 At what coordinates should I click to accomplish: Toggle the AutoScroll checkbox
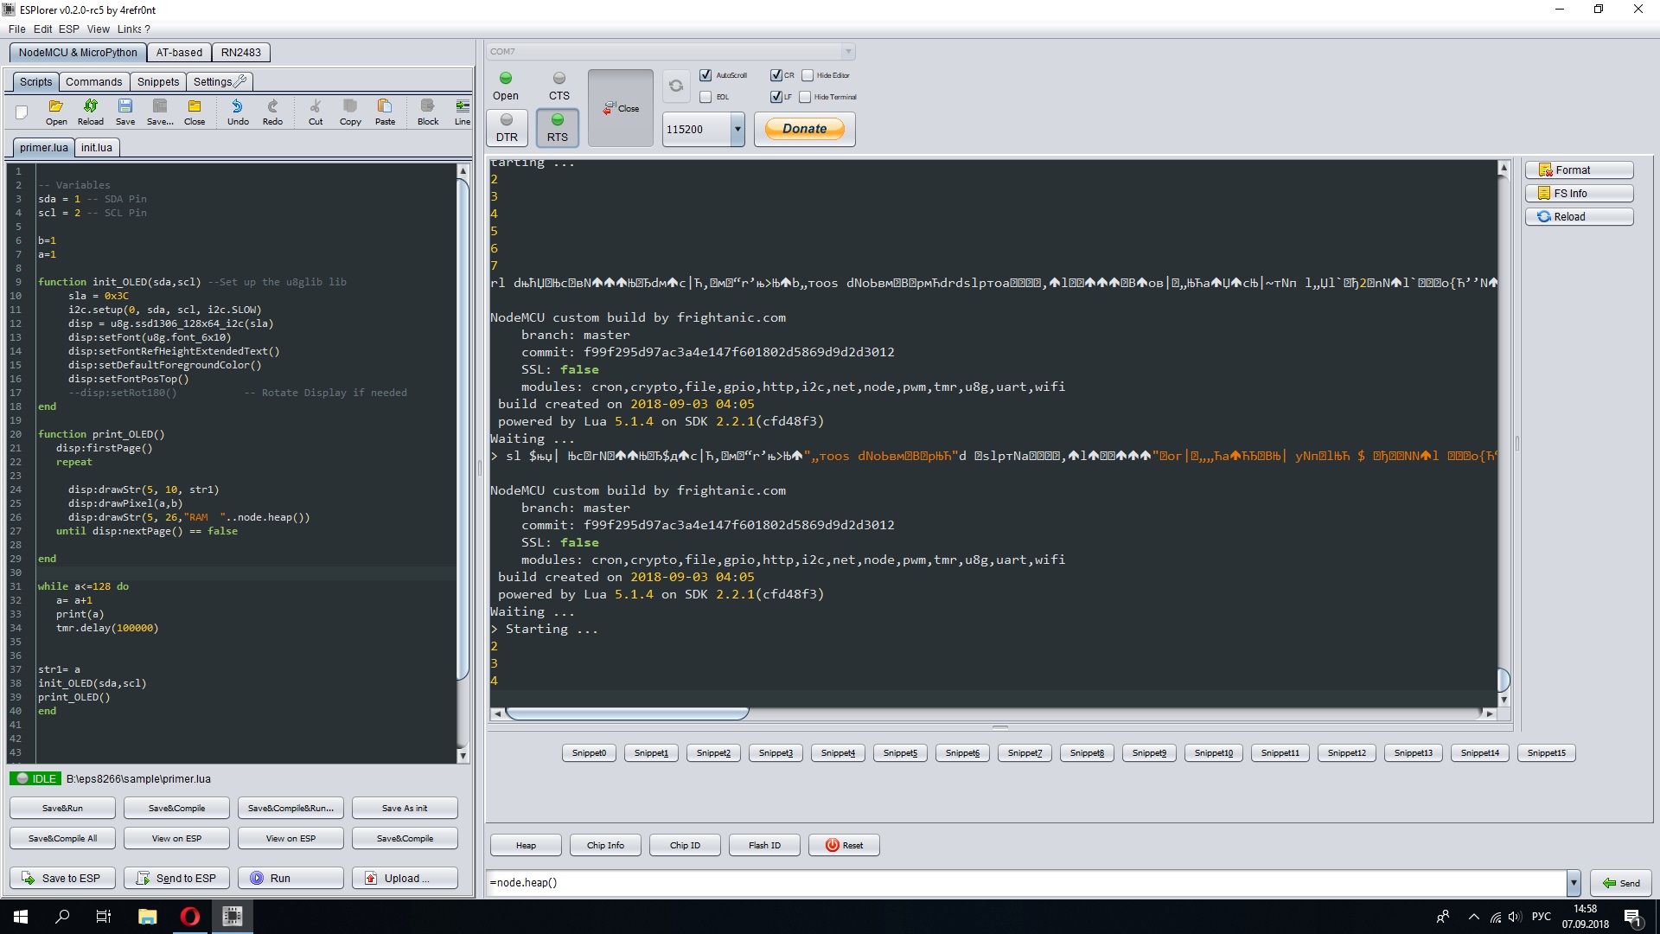[705, 75]
